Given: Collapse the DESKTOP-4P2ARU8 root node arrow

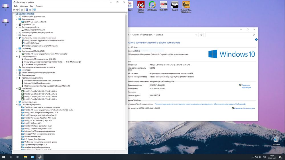Looking at the screenshot, I should 14,14.
